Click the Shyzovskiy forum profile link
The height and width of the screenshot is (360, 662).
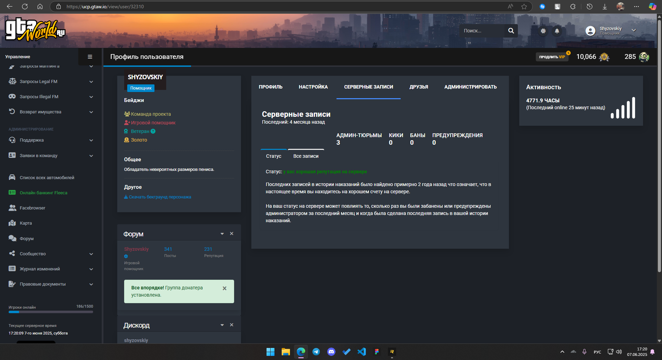click(137, 249)
